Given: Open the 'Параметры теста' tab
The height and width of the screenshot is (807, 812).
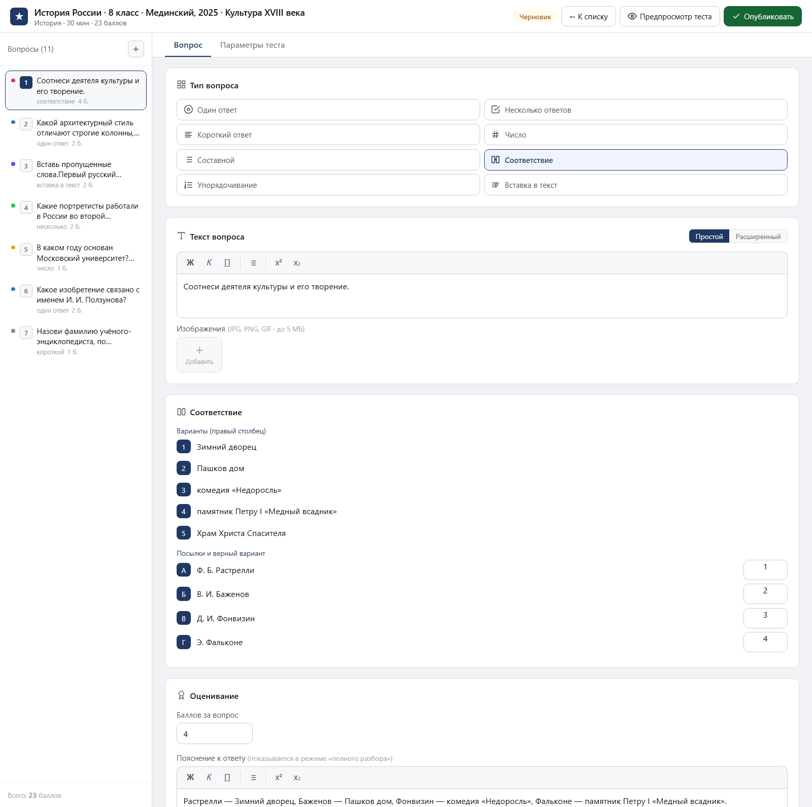Looking at the screenshot, I should coord(252,45).
